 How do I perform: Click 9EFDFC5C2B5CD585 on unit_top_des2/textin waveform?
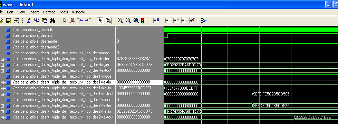271,106
